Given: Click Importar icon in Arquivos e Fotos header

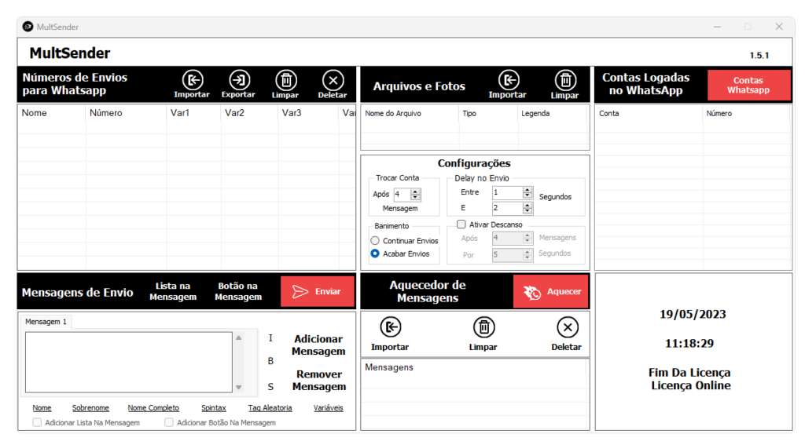Looking at the screenshot, I should pyautogui.click(x=509, y=80).
